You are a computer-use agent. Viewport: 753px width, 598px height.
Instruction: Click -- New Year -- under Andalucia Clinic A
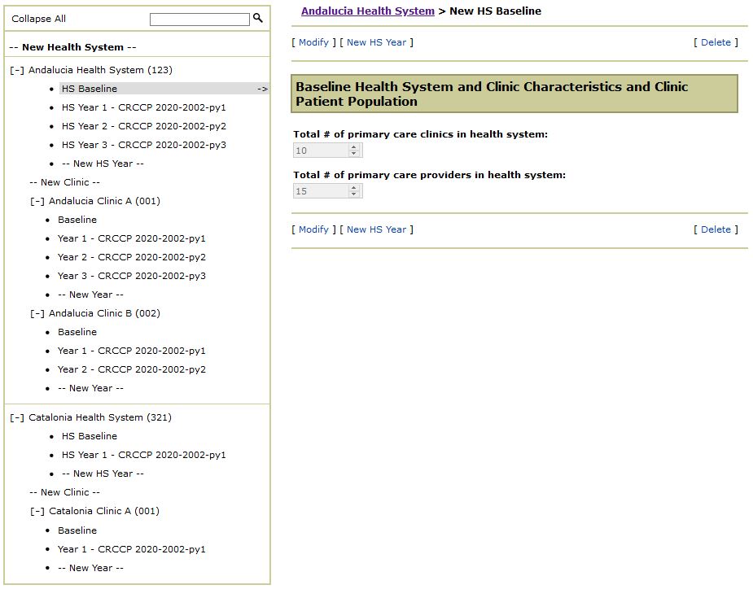[x=90, y=295]
